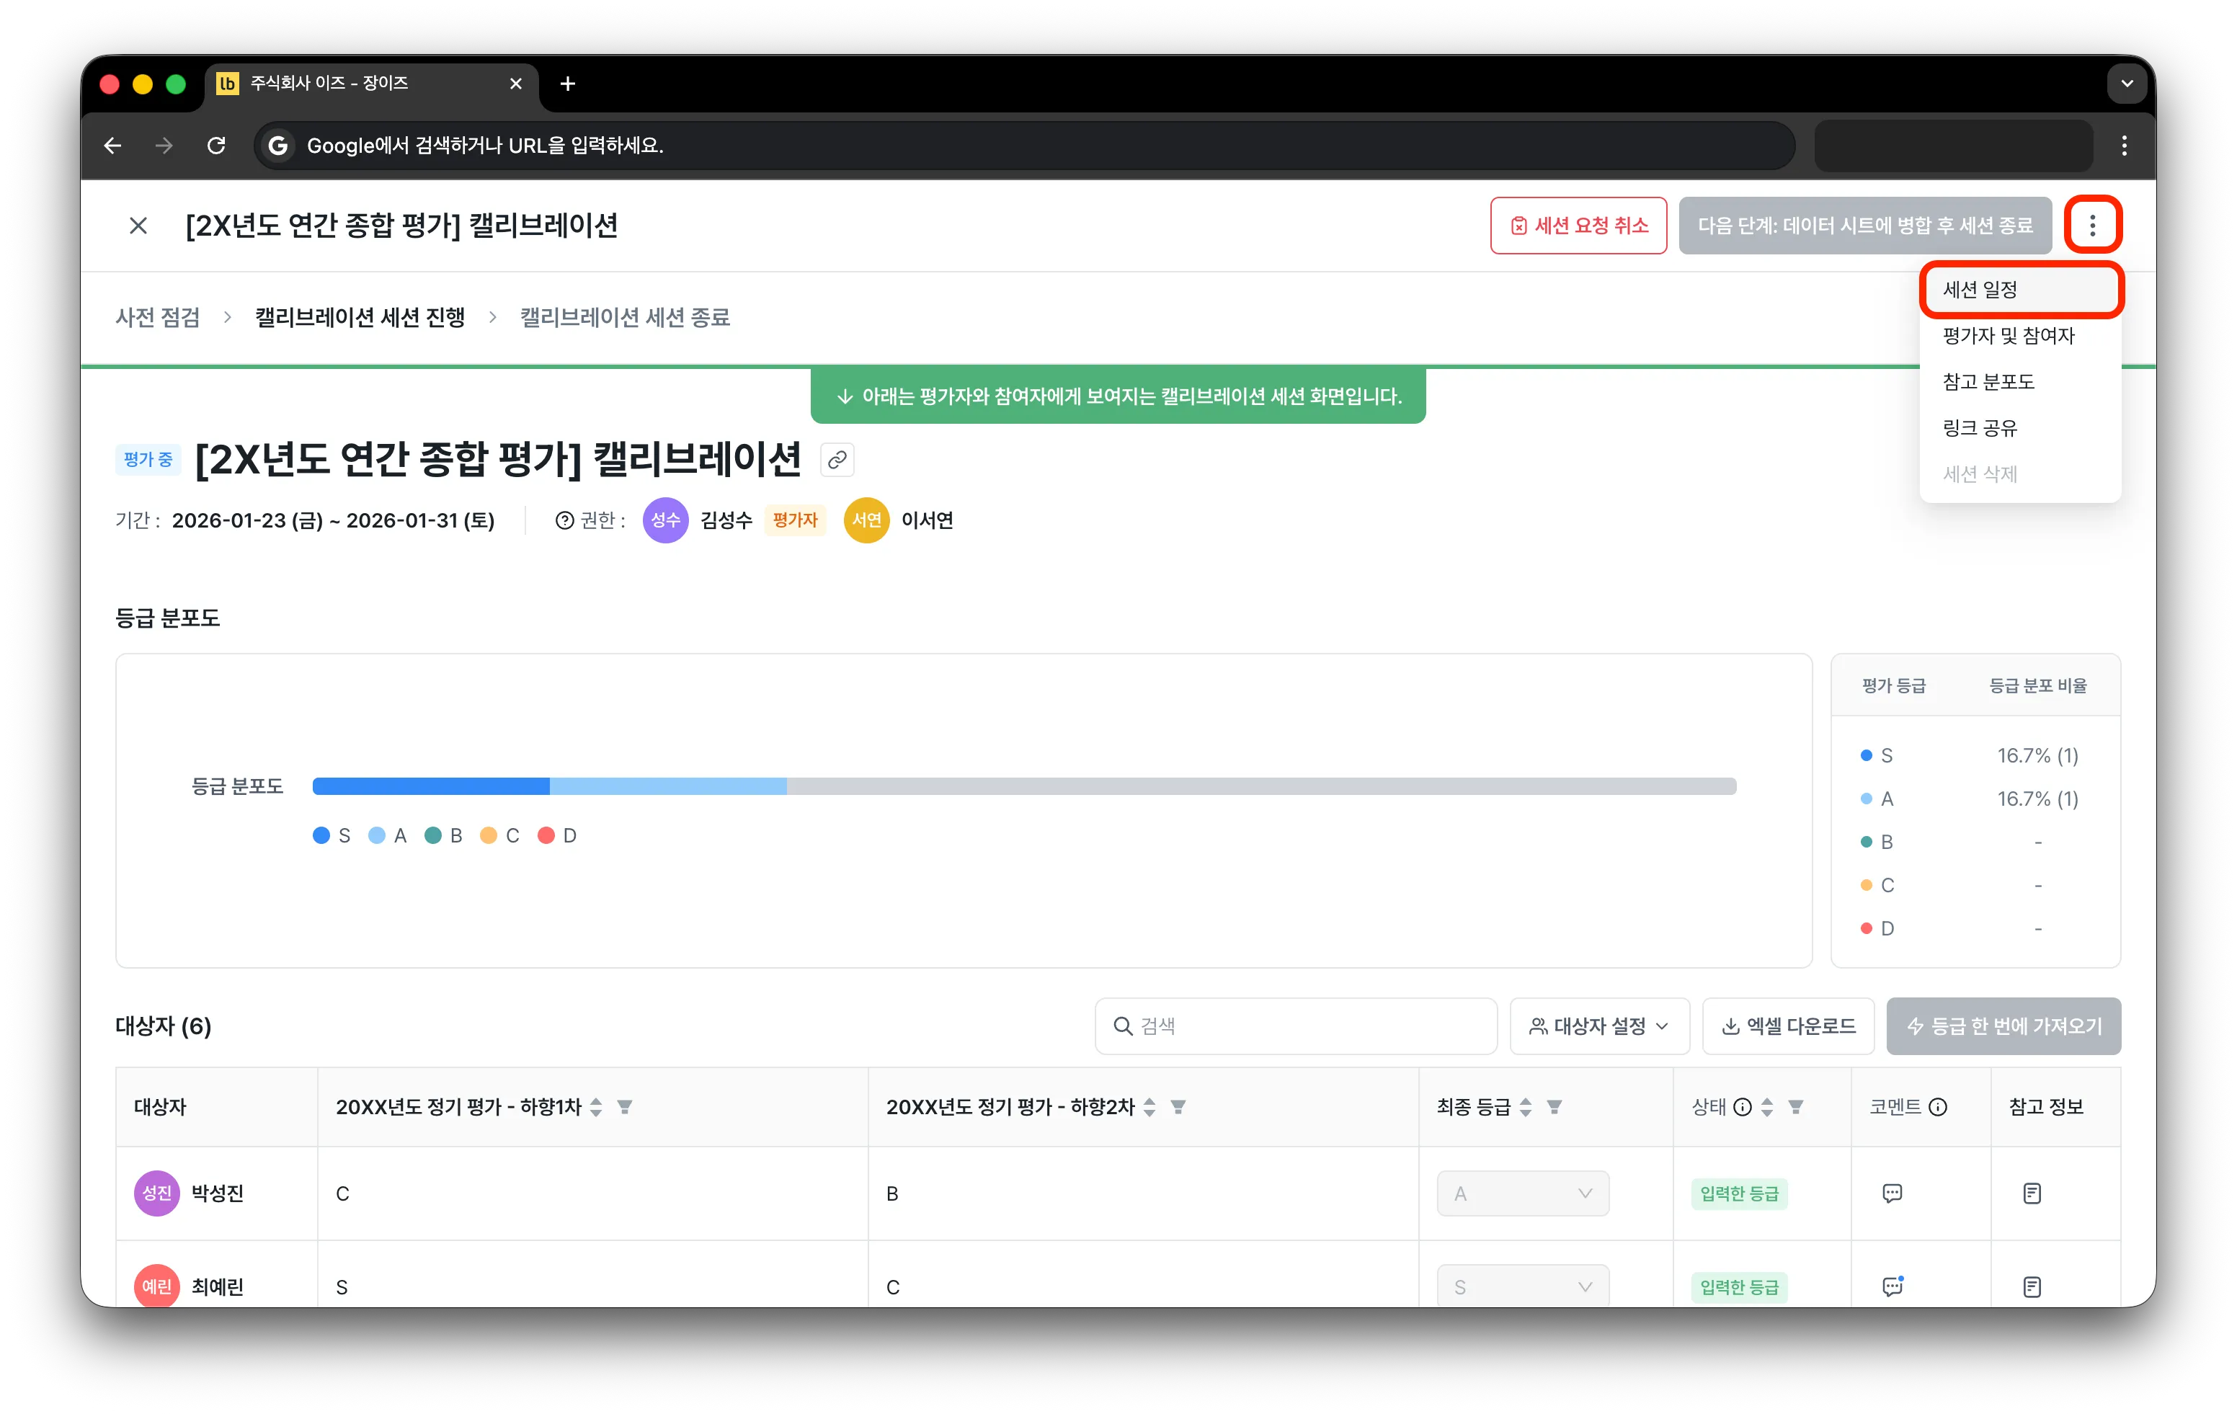Go to the 사전 점검 step
The width and height of the screenshot is (2237, 1414).
158,317
